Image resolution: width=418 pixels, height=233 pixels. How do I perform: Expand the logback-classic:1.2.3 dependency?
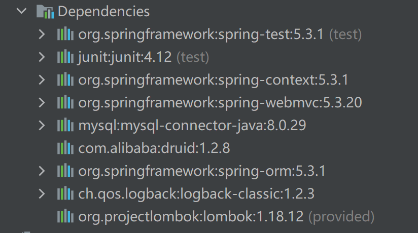tap(42, 194)
